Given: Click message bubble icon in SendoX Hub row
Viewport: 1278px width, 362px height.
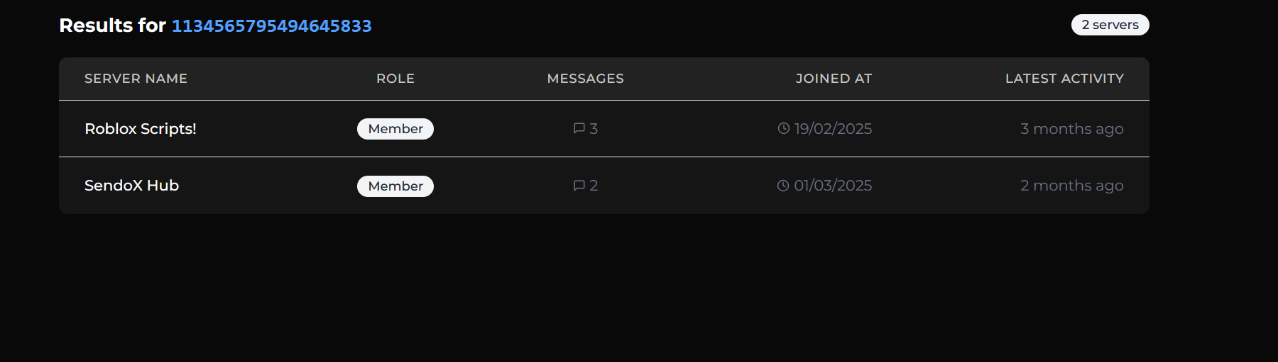Looking at the screenshot, I should coord(579,186).
